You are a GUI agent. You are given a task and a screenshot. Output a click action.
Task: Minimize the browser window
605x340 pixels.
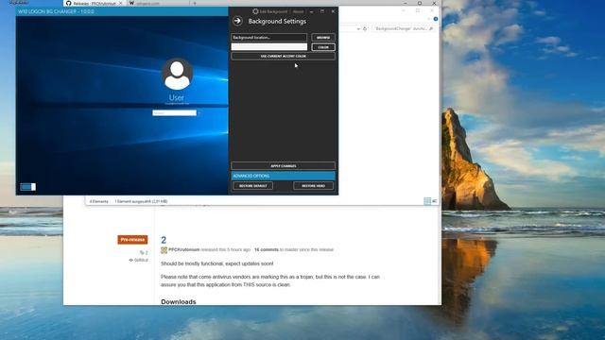click(406, 3)
